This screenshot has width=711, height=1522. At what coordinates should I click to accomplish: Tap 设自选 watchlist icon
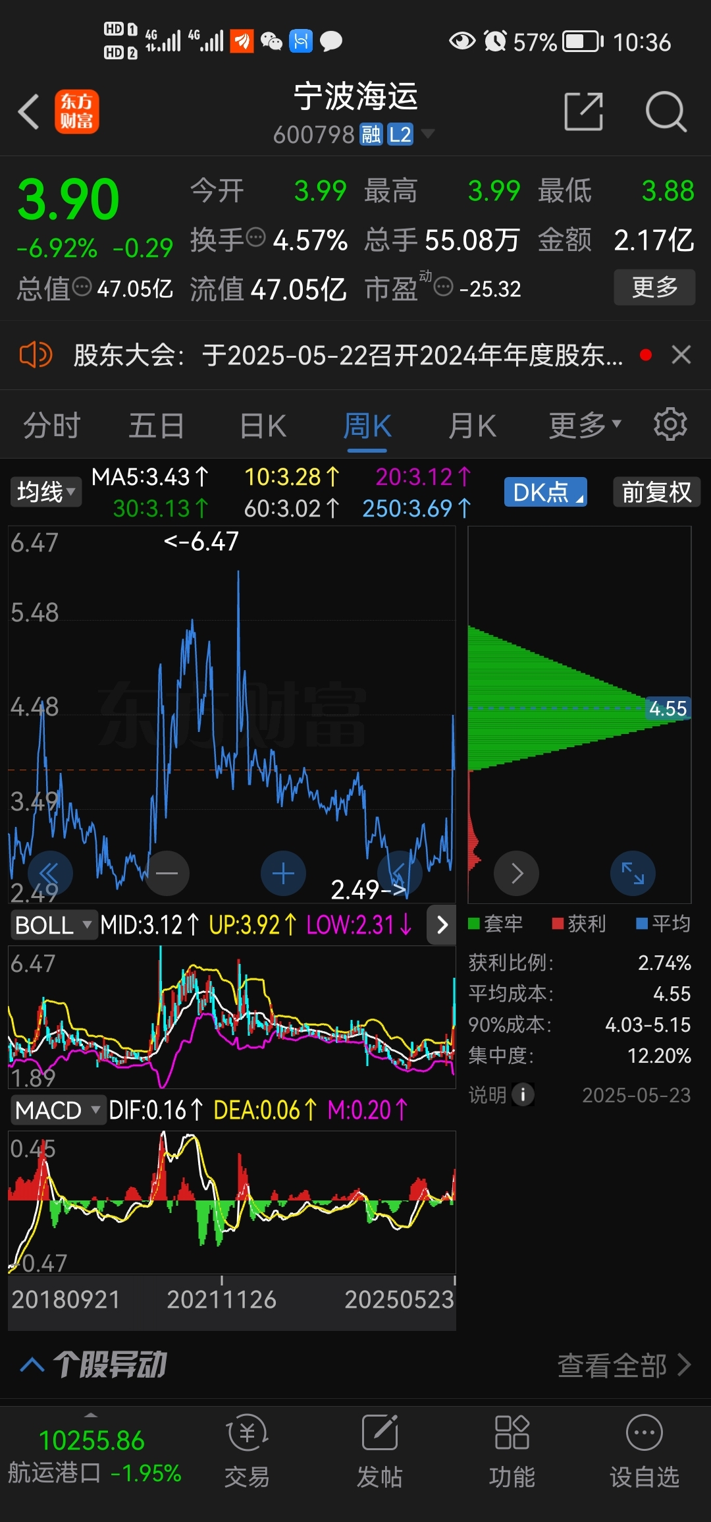click(645, 1452)
